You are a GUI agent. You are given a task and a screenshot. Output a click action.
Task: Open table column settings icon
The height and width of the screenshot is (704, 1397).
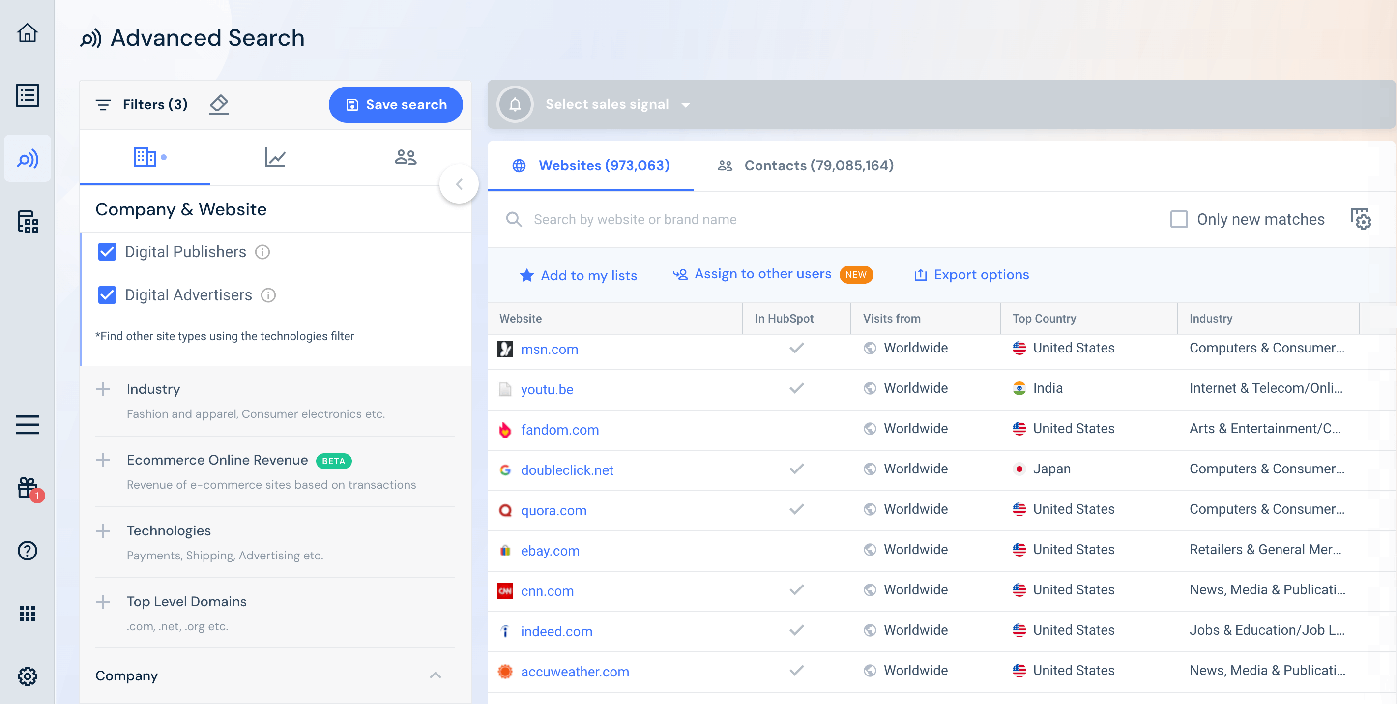(1360, 219)
